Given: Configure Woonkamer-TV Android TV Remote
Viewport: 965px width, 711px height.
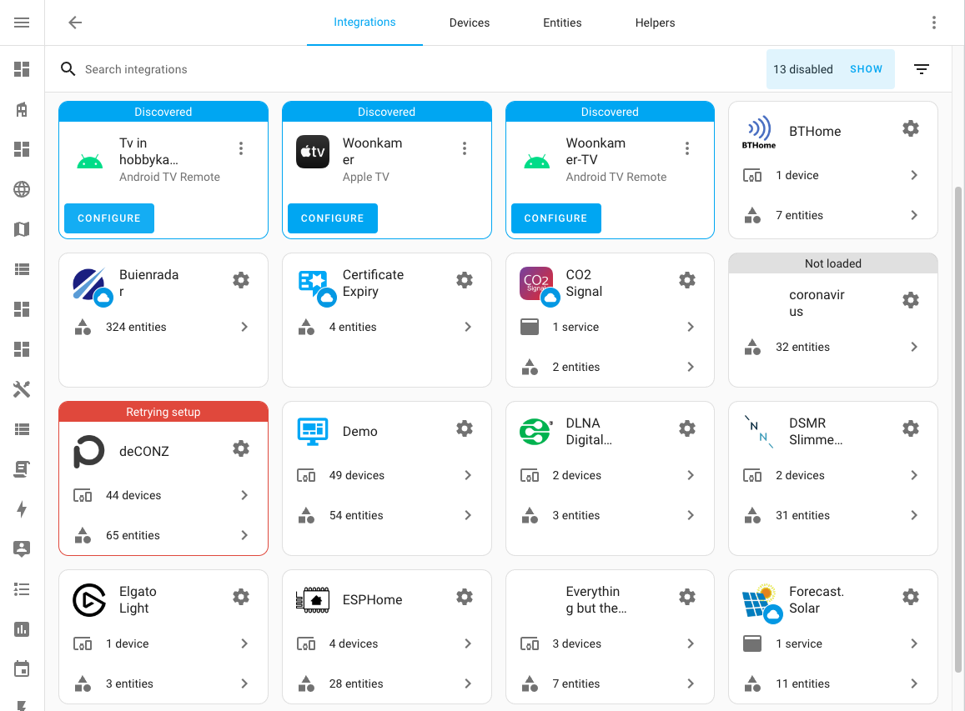Looking at the screenshot, I should [x=555, y=218].
